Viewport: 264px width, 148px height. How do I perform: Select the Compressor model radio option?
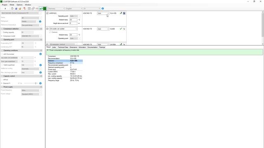pyautogui.click(x=2, y=36)
